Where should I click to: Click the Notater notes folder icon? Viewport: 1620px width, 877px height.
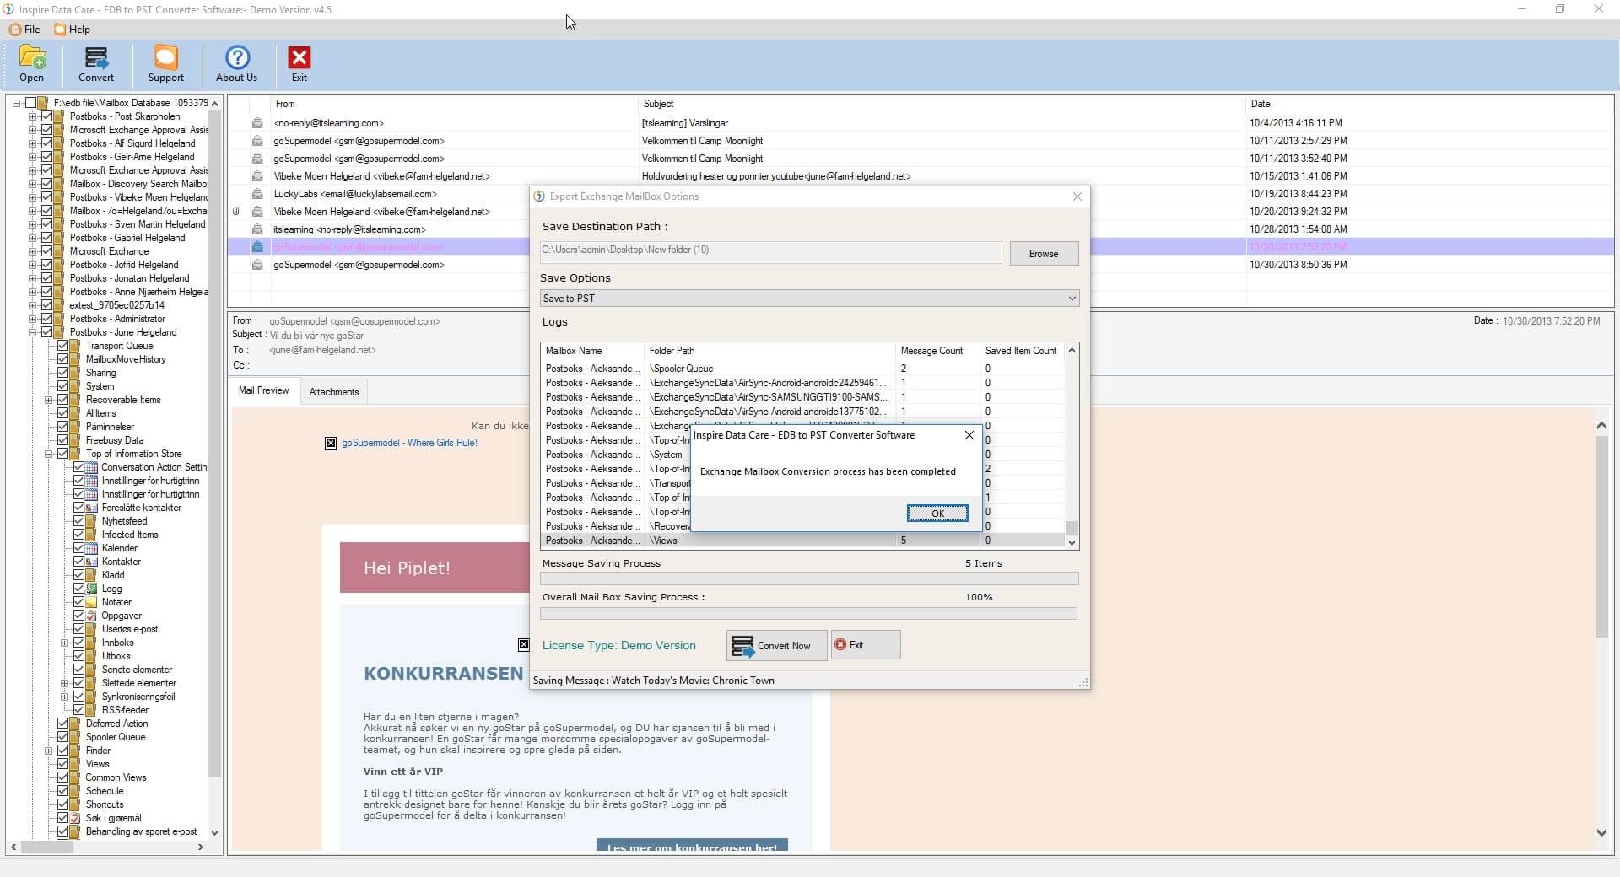[x=92, y=602]
